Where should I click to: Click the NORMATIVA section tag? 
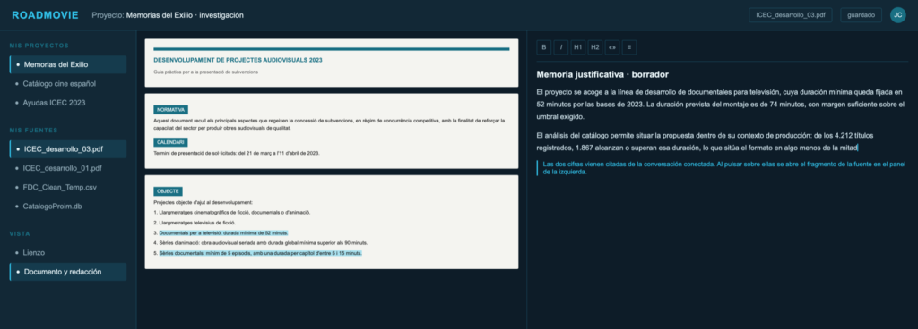pyautogui.click(x=171, y=110)
